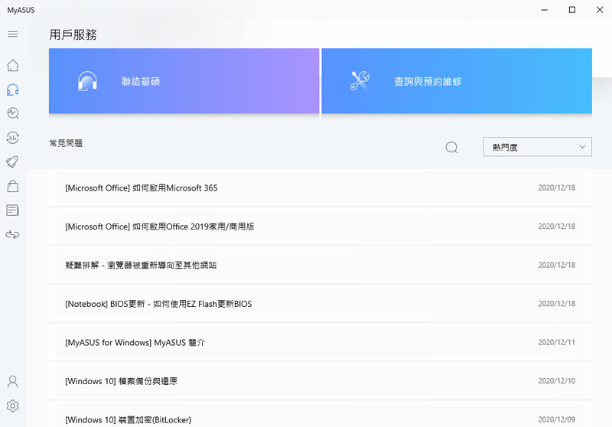
Task: Maximize the MyASUS window
Action: pyautogui.click(x=572, y=10)
